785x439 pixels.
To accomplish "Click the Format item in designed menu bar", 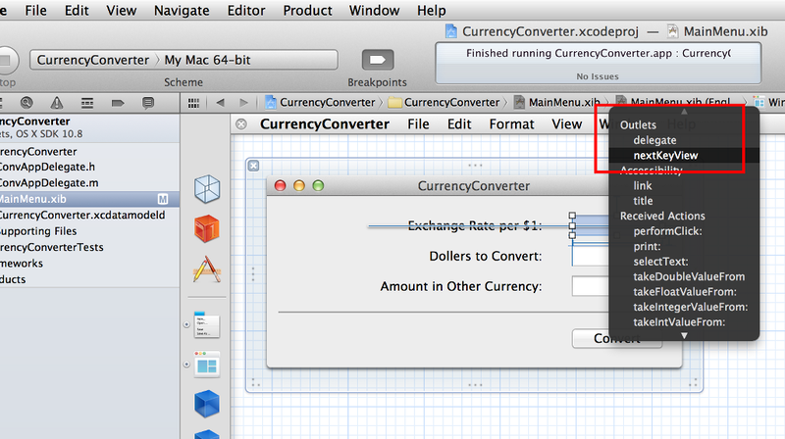I will coord(511,124).
